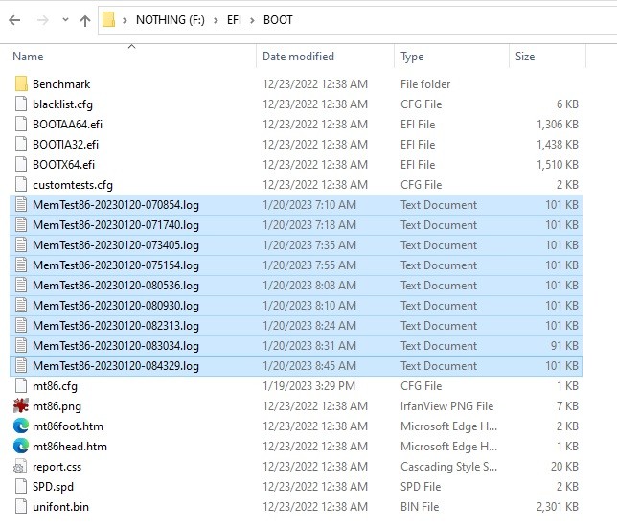Select the mt86.cfg file icon

[21, 385]
